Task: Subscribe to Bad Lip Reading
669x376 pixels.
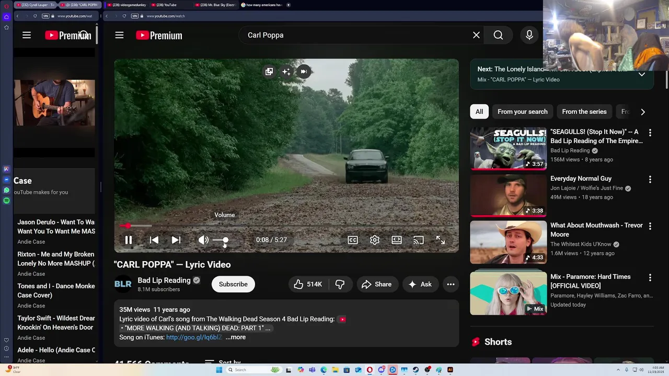Action: pyautogui.click(x=233, y=284)
